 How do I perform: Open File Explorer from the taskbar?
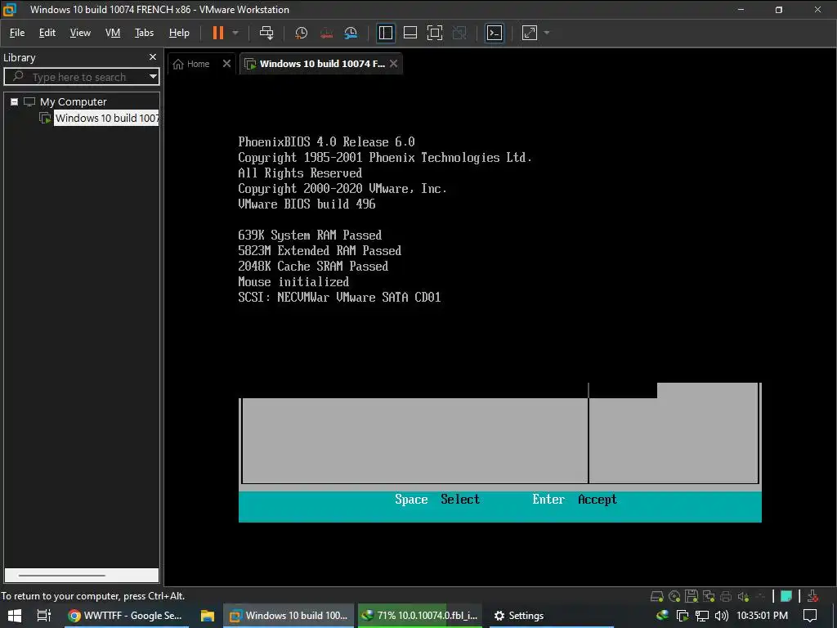pyautogui.click(x=207, y=616)
